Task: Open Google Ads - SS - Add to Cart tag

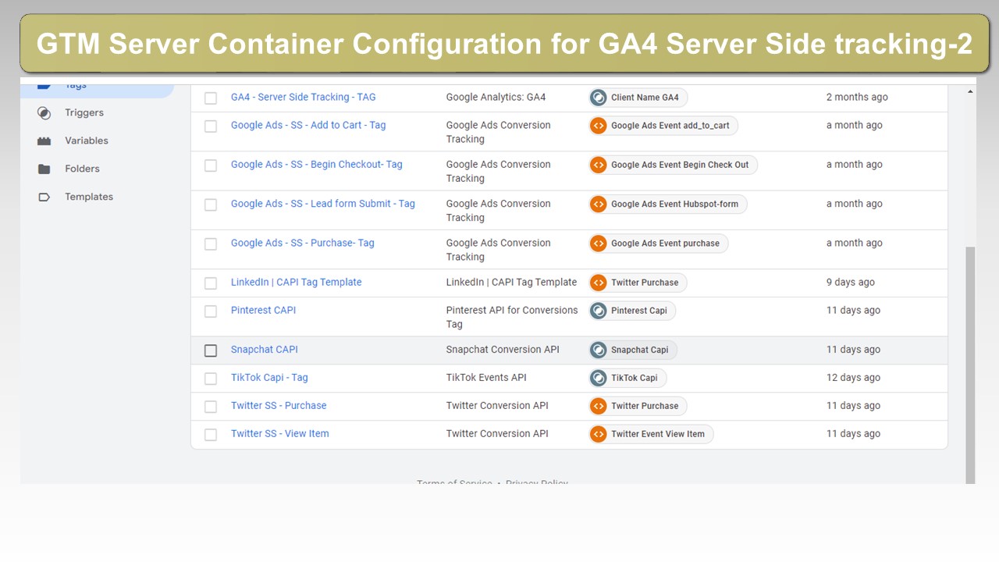Action: [x=308, y=125]
